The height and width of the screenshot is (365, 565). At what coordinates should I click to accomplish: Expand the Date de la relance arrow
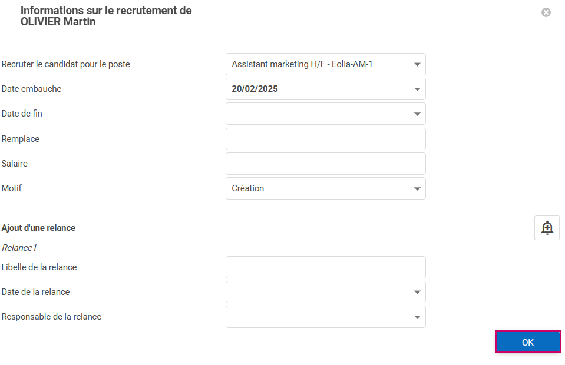pos(417,292)
